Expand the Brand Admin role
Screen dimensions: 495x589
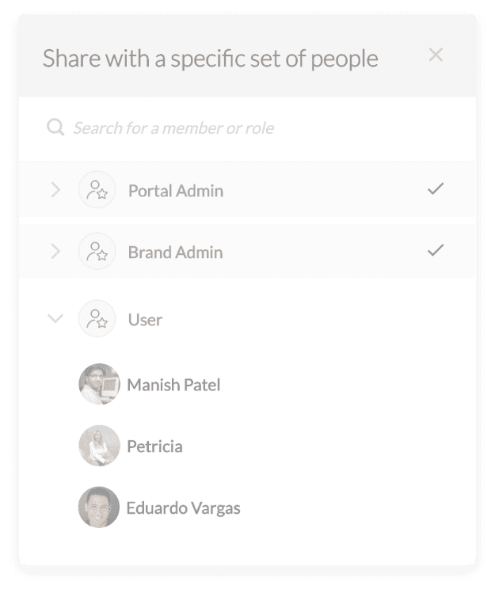click(55, 251)
